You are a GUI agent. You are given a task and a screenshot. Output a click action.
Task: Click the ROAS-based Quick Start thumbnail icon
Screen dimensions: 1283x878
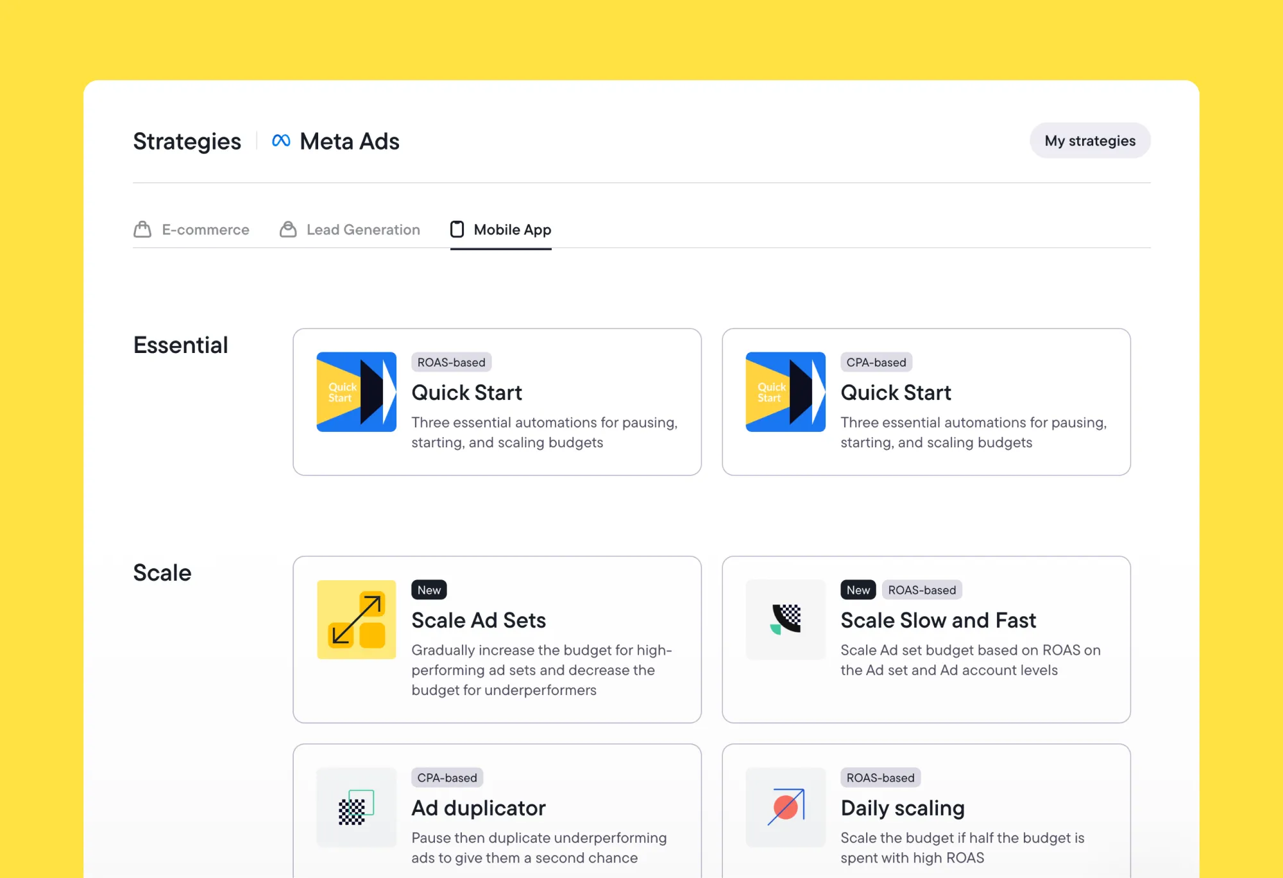(356, 392)
